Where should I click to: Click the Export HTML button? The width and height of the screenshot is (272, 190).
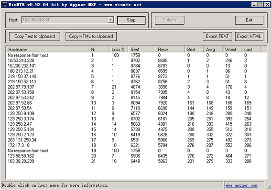pyautogui.click(x=249, y=37)
